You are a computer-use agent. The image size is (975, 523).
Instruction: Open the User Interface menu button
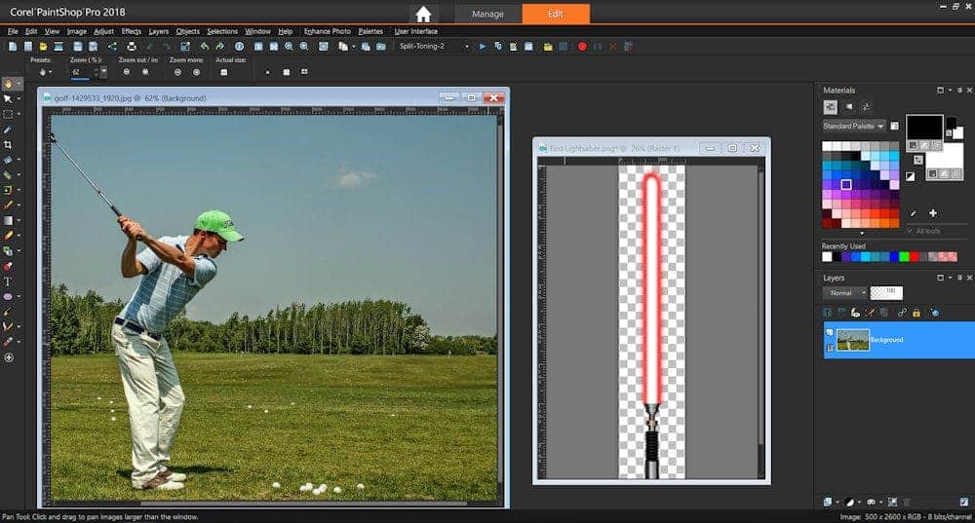point(415,31)
